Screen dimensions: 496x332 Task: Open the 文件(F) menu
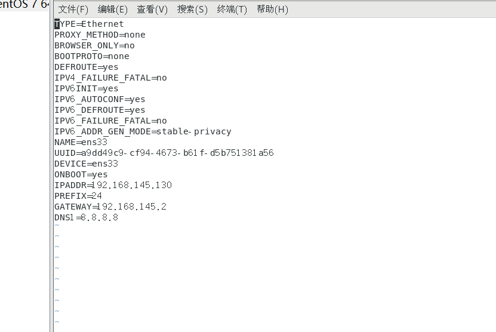tap(73, 10)
